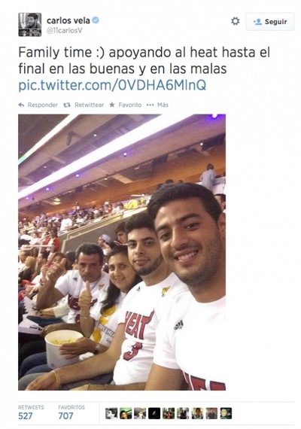Click the Seguir follow button
The image size is (301, 429).
tap(270, 22)
